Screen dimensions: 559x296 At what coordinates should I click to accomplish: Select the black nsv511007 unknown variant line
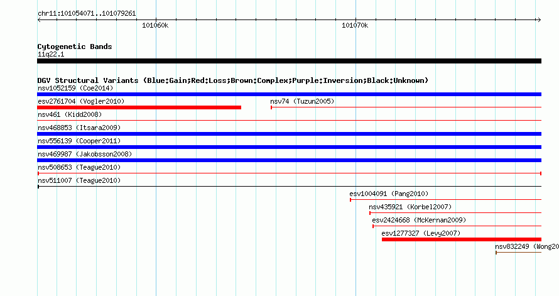(x=289, y=187)
